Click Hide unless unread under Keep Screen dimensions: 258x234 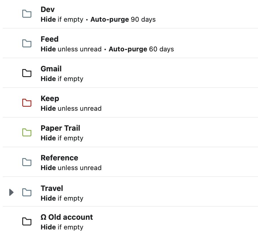pyautogui.click(x=71, y=109)
